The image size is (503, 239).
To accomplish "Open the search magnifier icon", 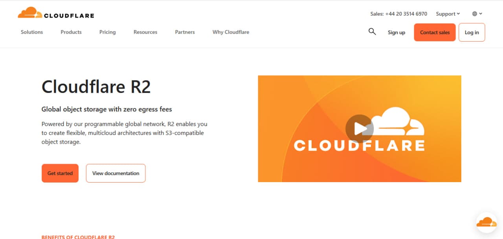I will tap(372, 32).
